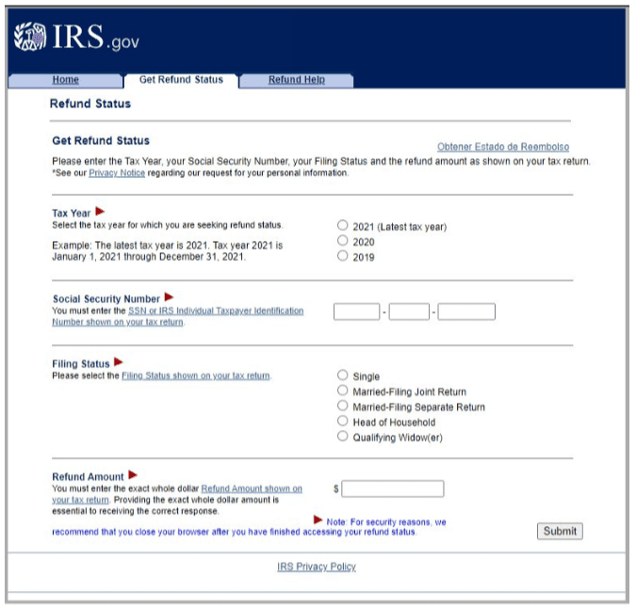Image resolution: width=636 pixels, height=607 pixels.
Task: Choose Qualifying Widow(er) status
Action: (343, 437)
